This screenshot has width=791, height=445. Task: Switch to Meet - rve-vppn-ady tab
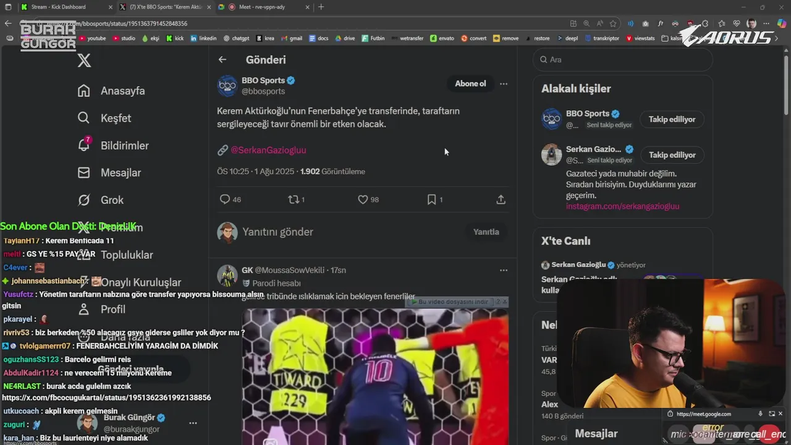263,7
